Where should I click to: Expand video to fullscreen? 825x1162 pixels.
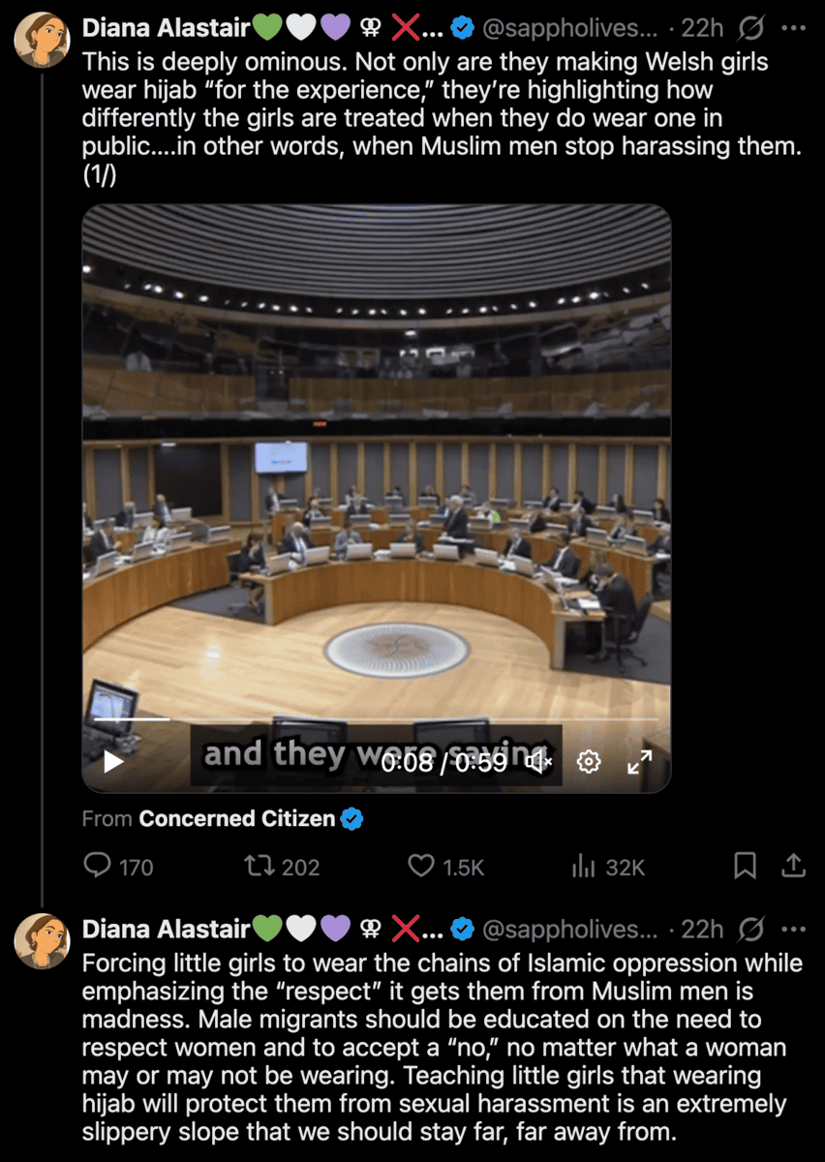[640, 762]
